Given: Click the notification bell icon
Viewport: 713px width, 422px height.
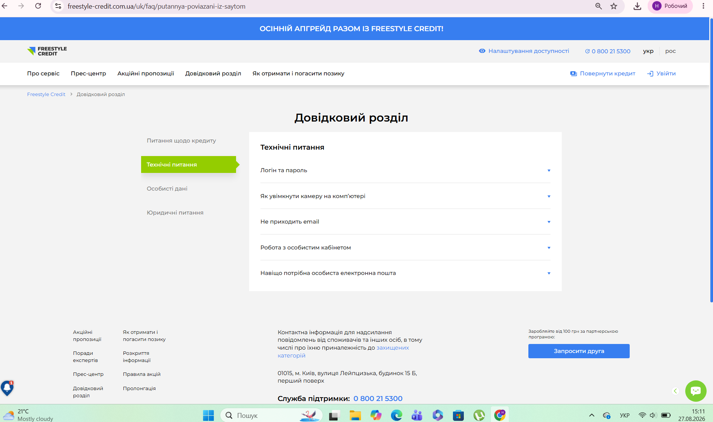Looking at the screenshot, I should coord(7,388).
